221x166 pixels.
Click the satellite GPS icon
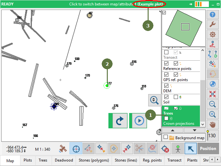tap(63, 148)
